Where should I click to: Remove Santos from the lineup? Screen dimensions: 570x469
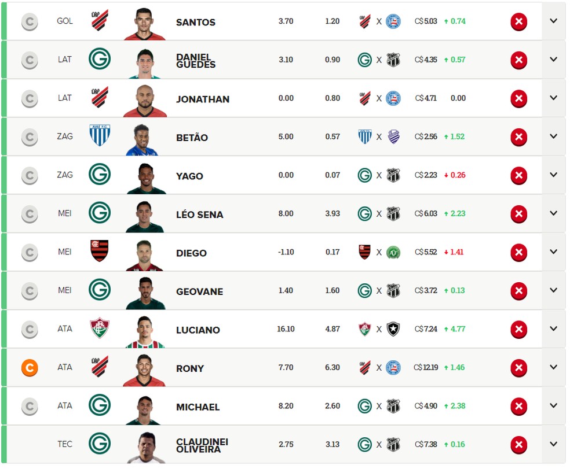point(518,22)
